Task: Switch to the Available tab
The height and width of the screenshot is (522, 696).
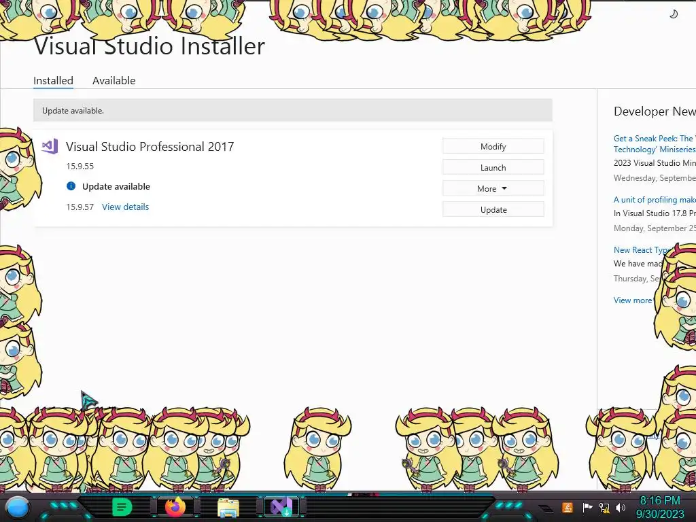Action: [114, 80]
